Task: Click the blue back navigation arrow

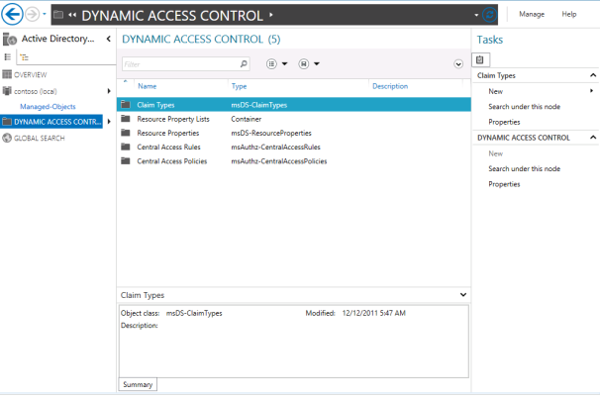Action: (12, 14)
